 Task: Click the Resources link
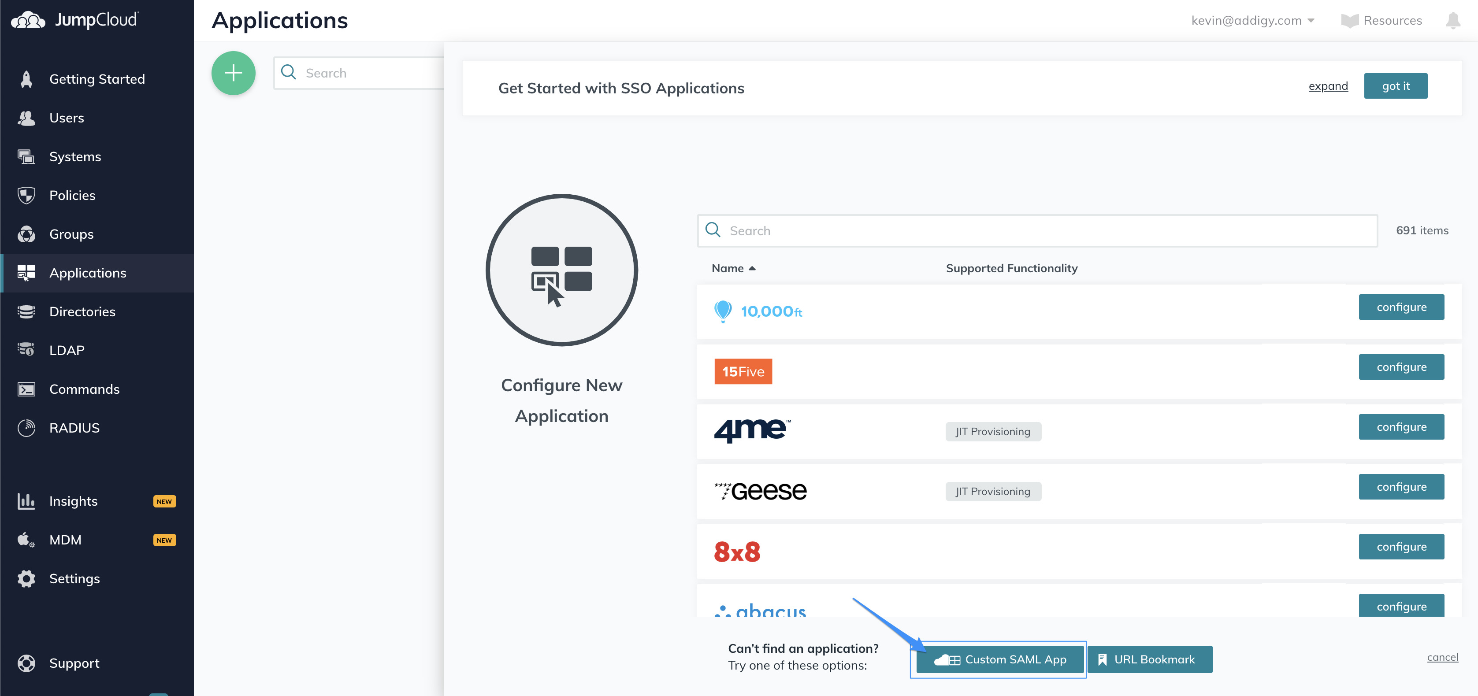click(x=1393, y=21)
